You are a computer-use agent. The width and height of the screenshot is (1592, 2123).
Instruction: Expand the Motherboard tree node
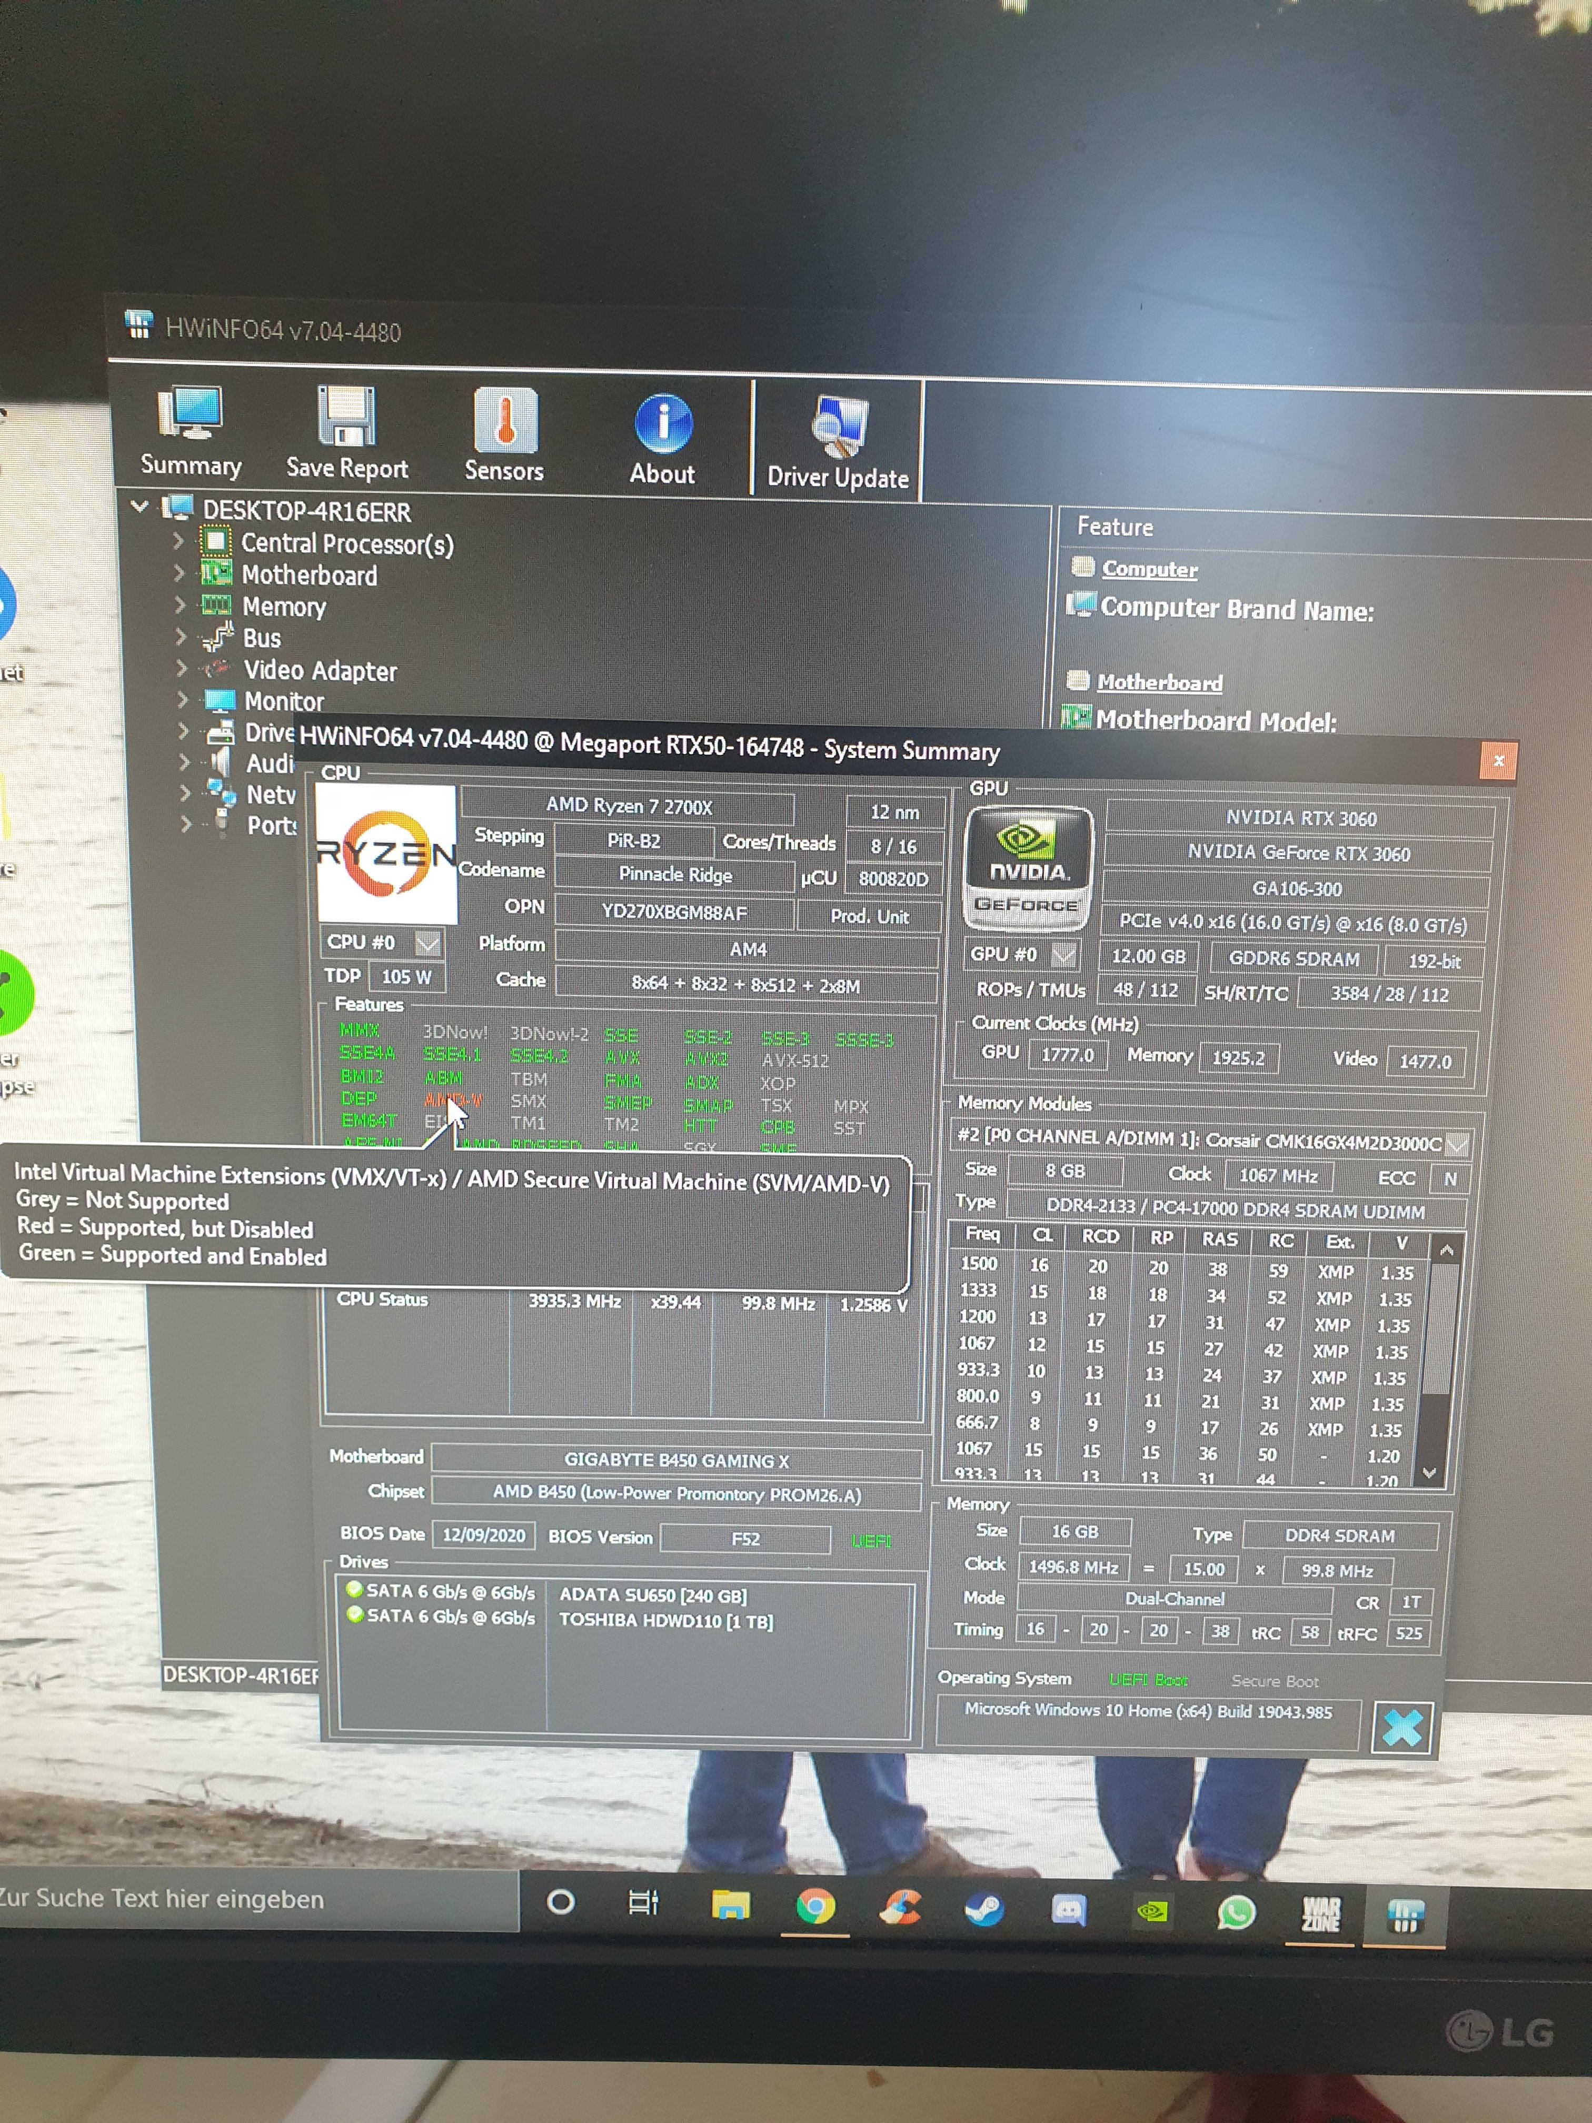tap(178, 573)
